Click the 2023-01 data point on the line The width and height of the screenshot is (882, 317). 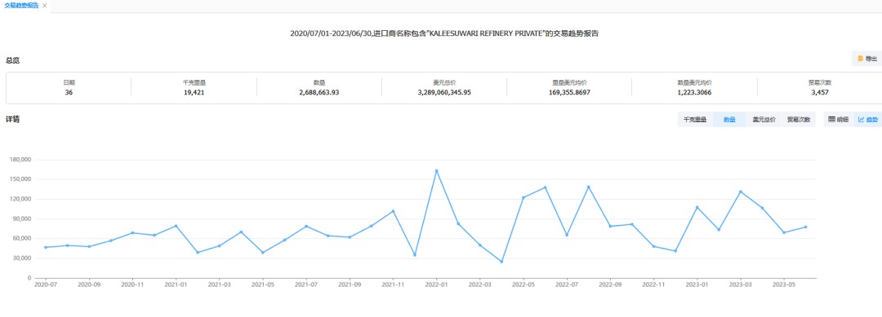697,207
